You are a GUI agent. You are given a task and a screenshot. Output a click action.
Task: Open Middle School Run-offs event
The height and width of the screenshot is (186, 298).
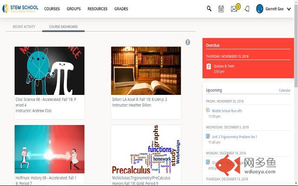(x=227, y=111)
